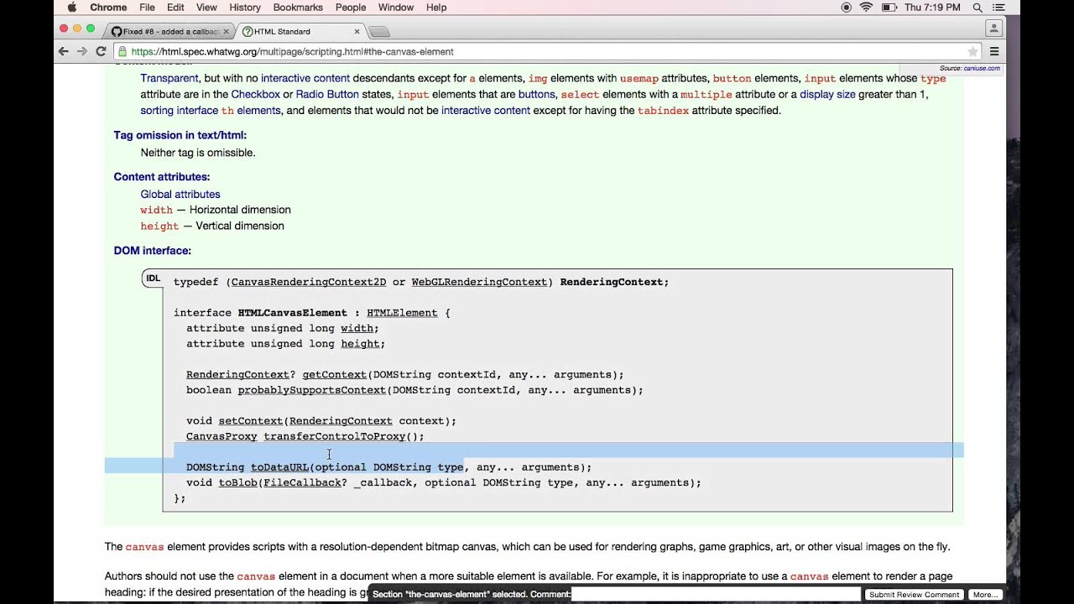The width and height of the screenshot is (1074, 604).
Task: Focus the review Comment input field
Action: 716,594
